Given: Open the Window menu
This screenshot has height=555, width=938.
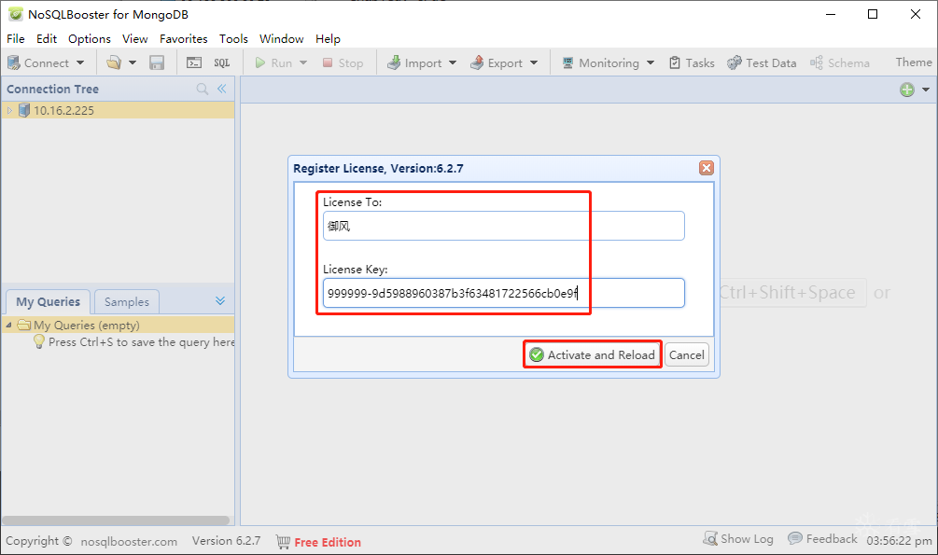Looking at the screenshot, I should [x=282, y=39].
